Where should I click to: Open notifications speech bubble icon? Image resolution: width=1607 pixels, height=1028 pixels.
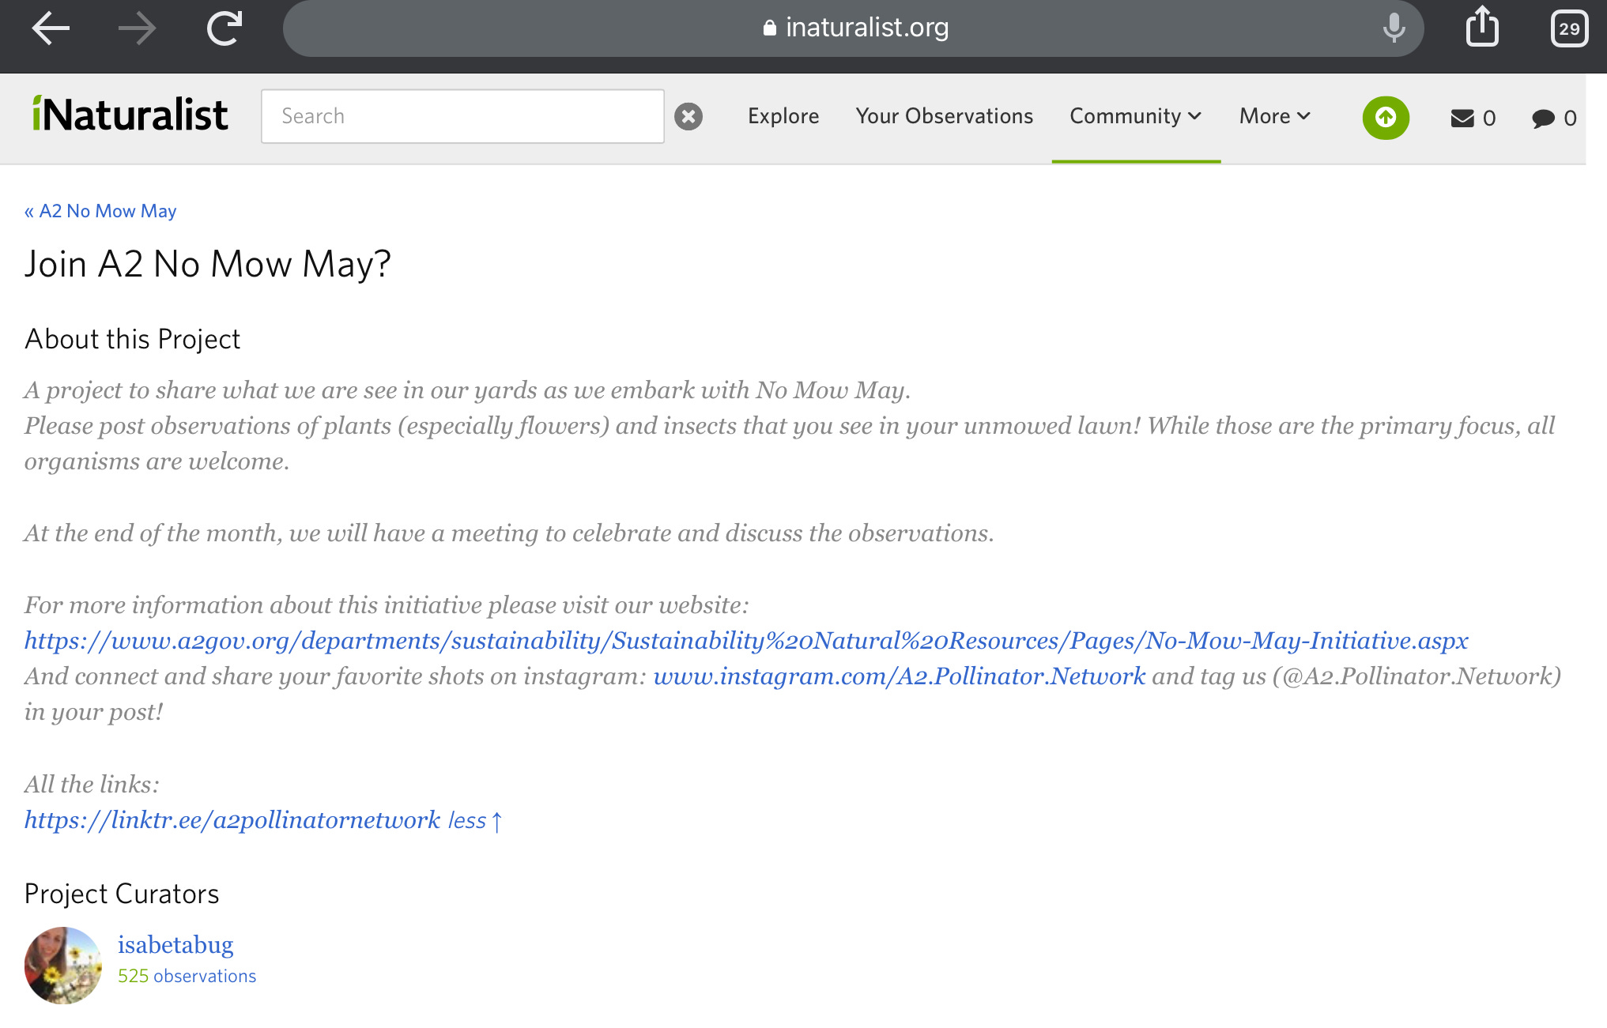1543,118
